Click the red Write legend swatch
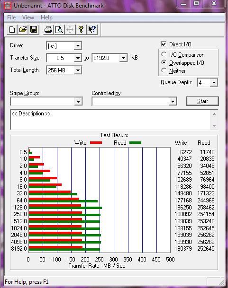Image resolution: width=228 pixels, height=288 pixels. [x=96, y=142]
